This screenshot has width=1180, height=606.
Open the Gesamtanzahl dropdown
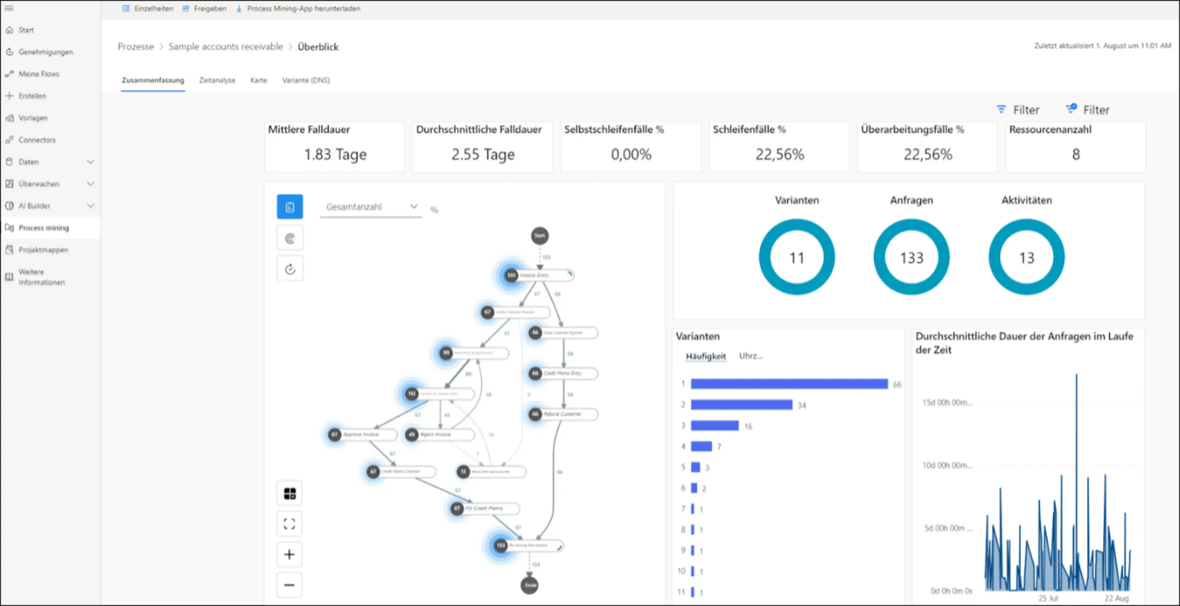371,207
